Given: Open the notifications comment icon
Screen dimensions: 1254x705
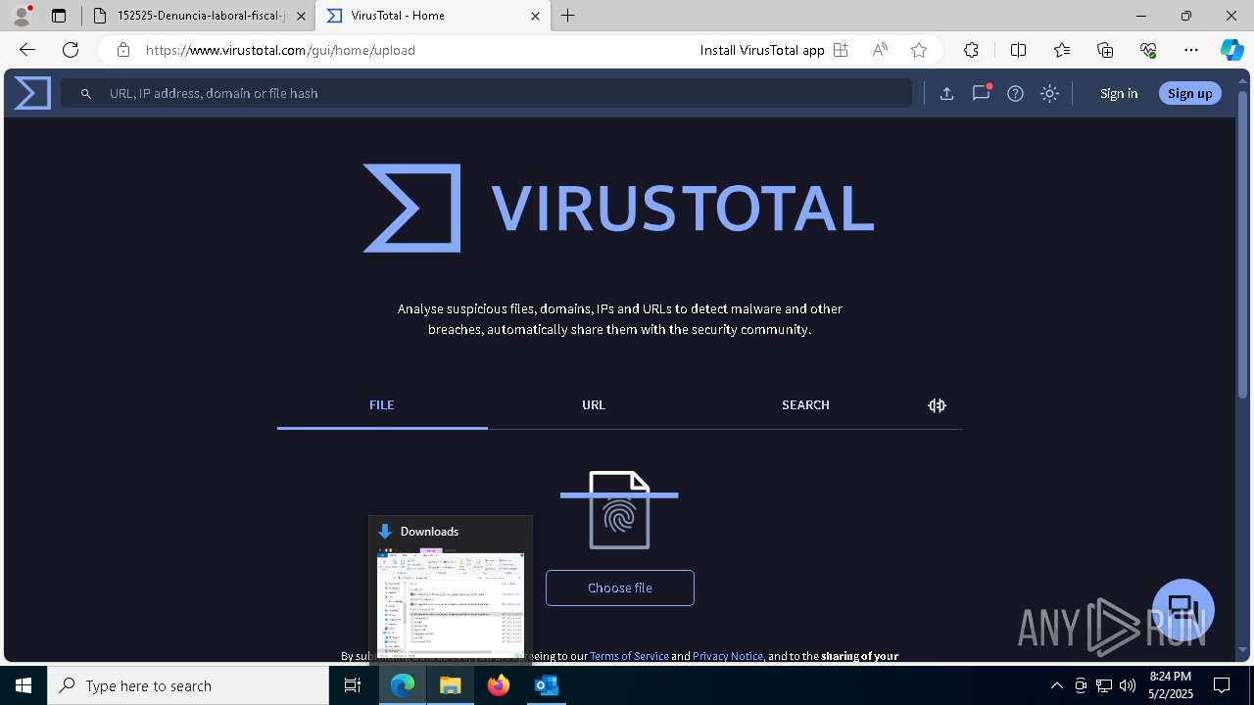Looking at the screenshot, I should pyautogui.click(x=981, y=93).
